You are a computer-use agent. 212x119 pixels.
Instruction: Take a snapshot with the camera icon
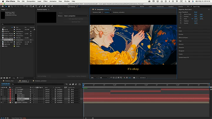134,78
